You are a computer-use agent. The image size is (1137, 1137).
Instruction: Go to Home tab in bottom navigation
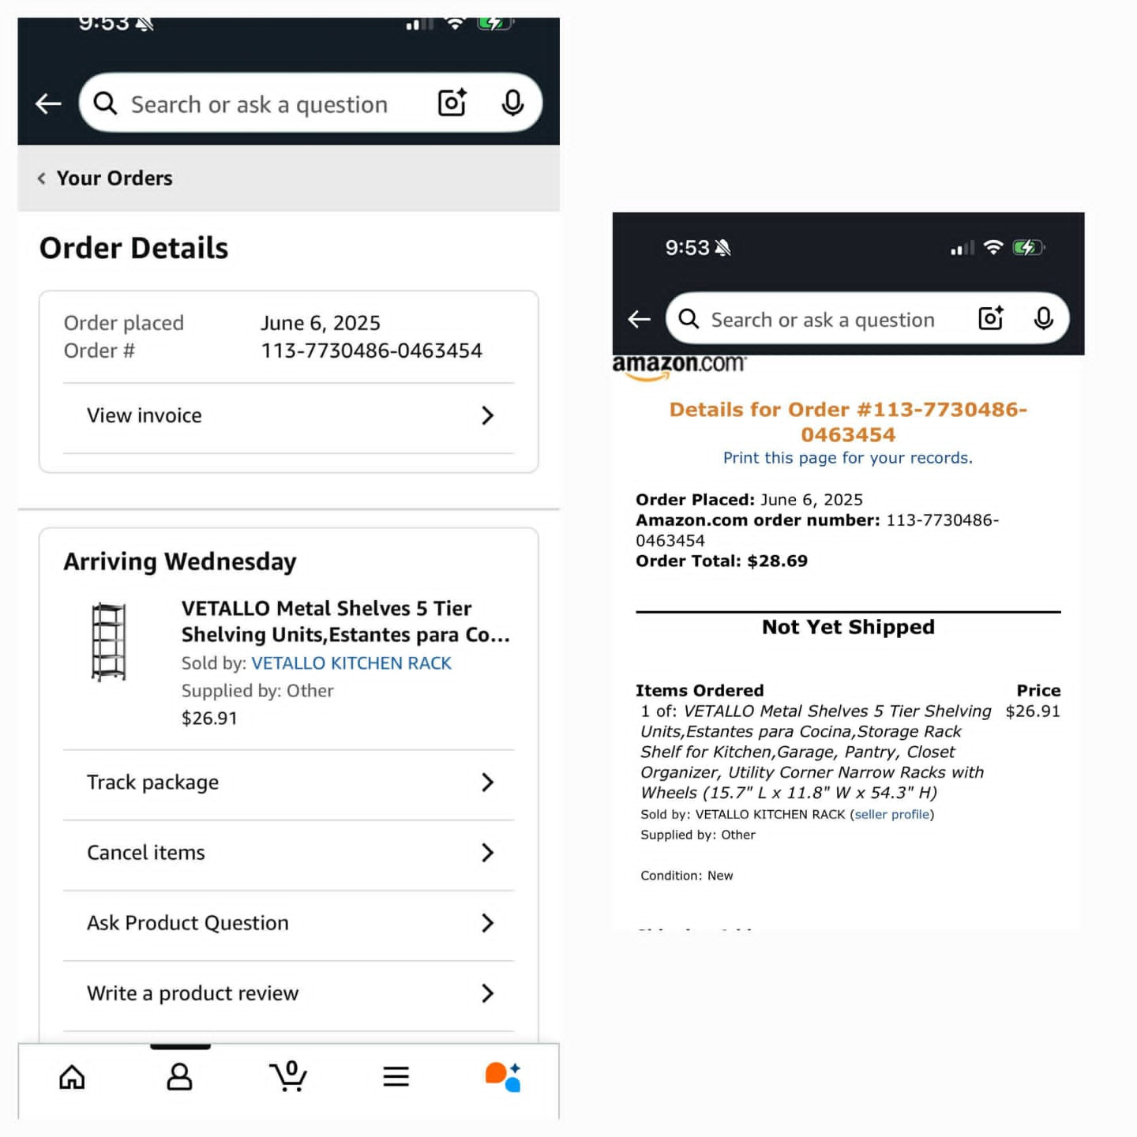[x=72, y=1076]
